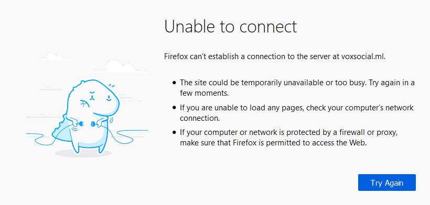
Task: Click the second bullet point marker
Action: 174,108
